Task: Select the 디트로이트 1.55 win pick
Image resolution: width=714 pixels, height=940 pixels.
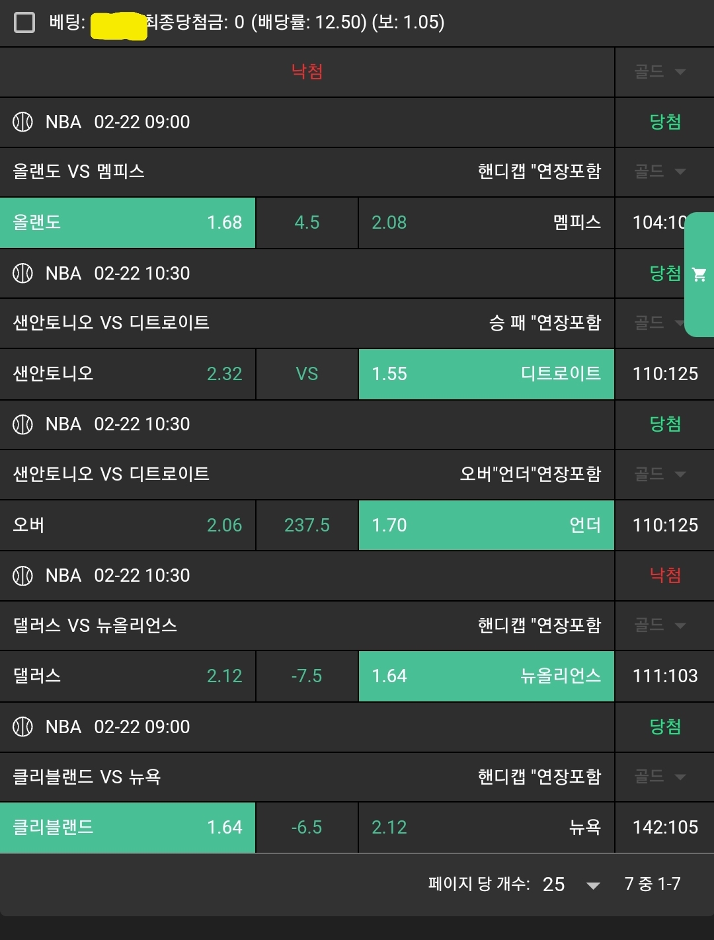Action: [x=486, y=374]
